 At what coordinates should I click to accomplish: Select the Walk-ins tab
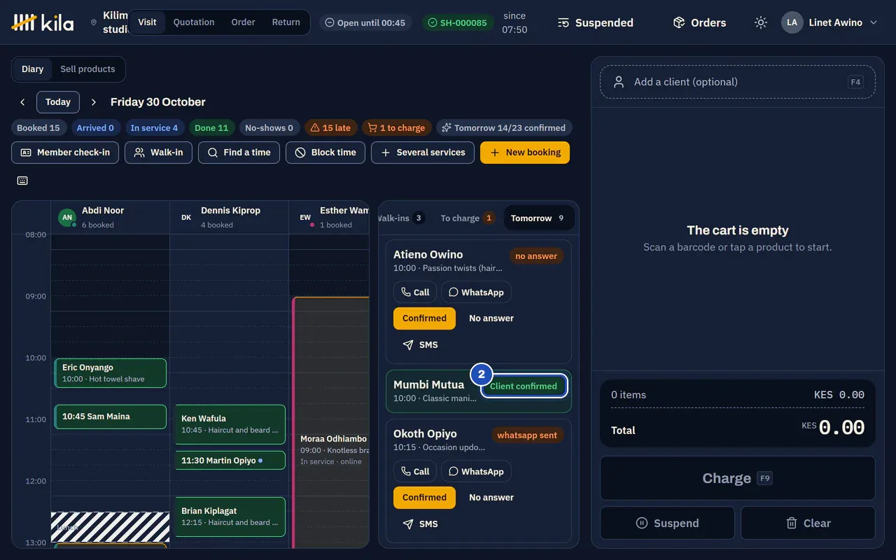(x=402, y=218)
